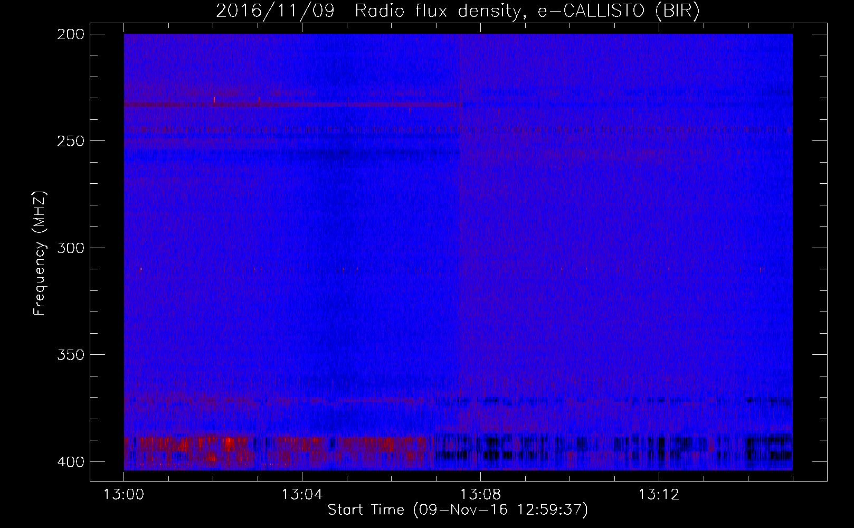This screenshot has height=528, width=854.
Task: Click the 250 frequency tick label
Action: [x=70, y=141]
